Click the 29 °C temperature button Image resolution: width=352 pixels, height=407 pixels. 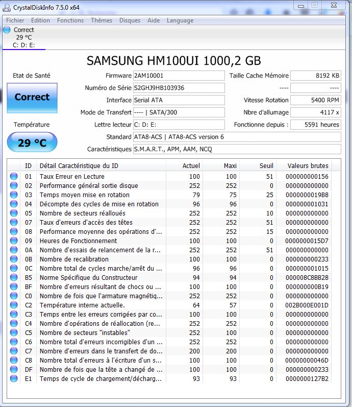tap(32, 142)
